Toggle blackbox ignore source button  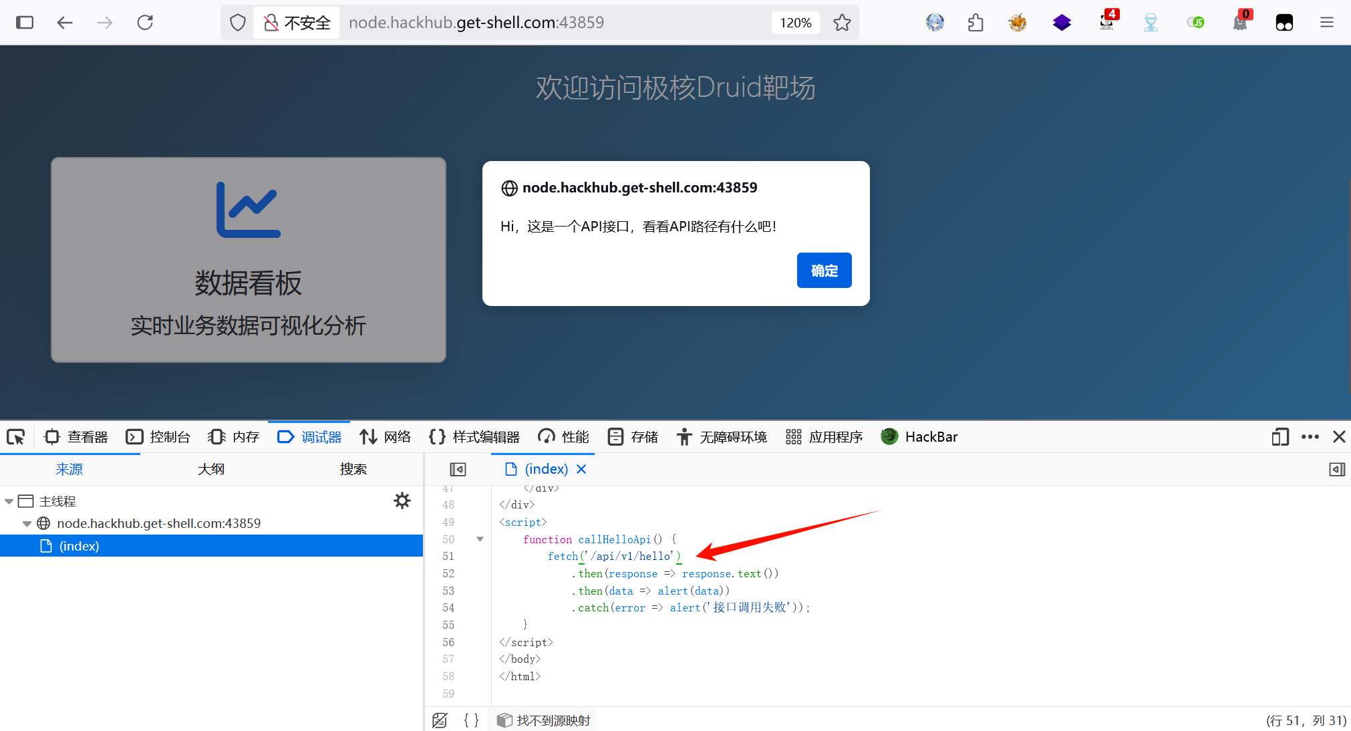point(440,720)
